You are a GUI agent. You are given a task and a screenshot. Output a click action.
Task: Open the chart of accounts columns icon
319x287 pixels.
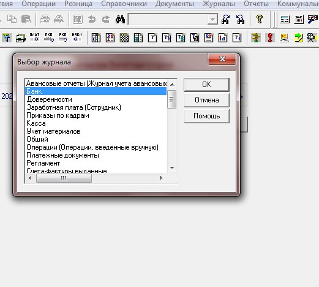click(96, 38)
